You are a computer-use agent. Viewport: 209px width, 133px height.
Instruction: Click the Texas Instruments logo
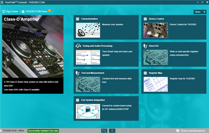(190, 131)
